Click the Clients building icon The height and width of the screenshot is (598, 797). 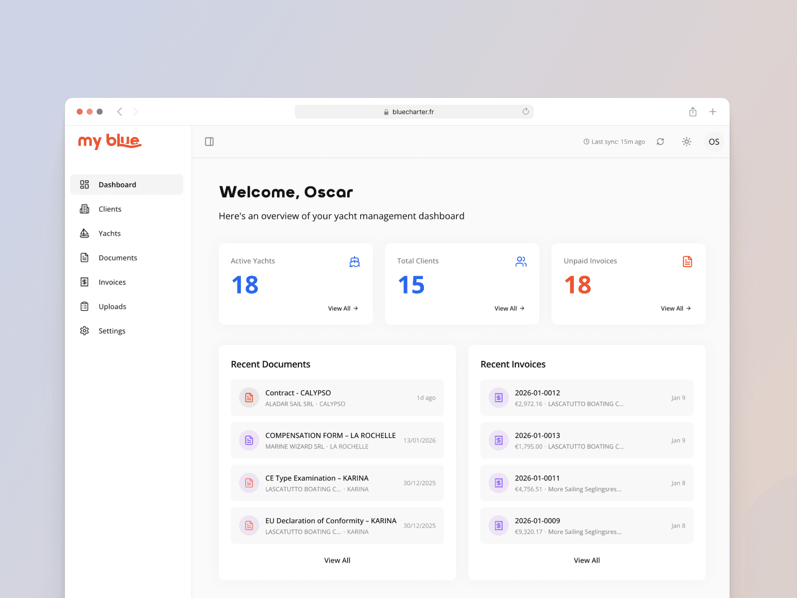pos(85,209)
